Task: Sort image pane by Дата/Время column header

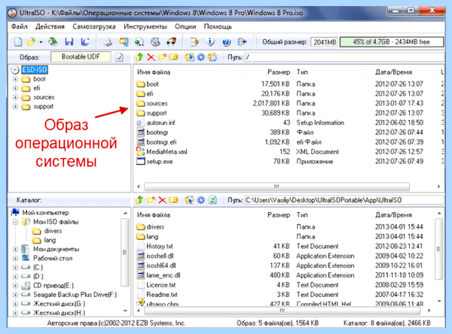Action: click(393, 72)
